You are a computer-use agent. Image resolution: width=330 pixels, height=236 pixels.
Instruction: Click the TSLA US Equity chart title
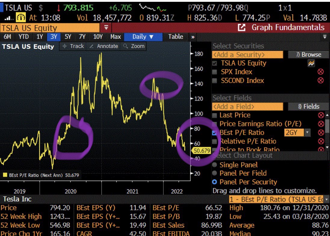coord(28,47)
